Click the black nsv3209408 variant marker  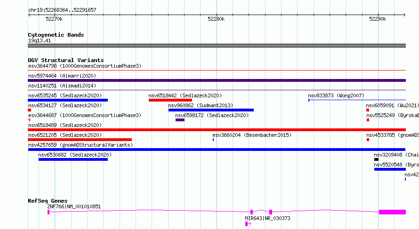[376, 159]
